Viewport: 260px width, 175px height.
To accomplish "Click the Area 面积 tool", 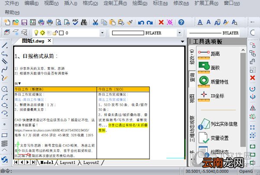I will (209, 68).
